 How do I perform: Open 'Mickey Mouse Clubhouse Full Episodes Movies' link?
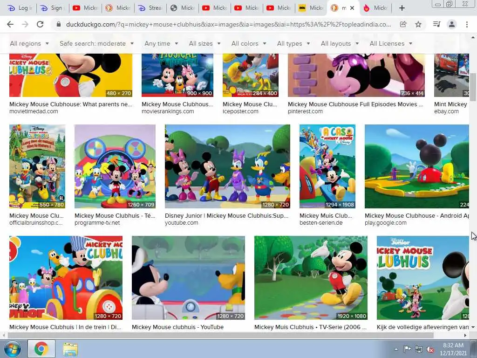(x=355, y=104)
